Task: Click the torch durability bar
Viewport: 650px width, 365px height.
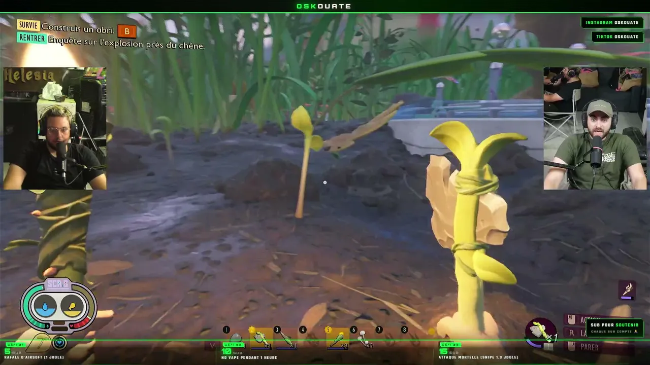Action: (x=627, y=298)
